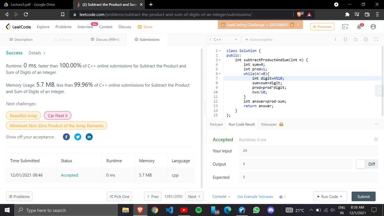
Task: Bookmark this page icon
Action: (x=63, y=14)
